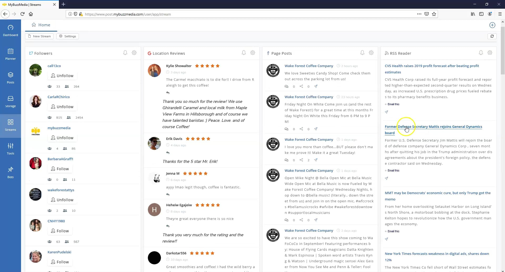This screenshot has height=272, width=505.
Task: Open wakeforestattys profile link
Action: pos(61,190)
